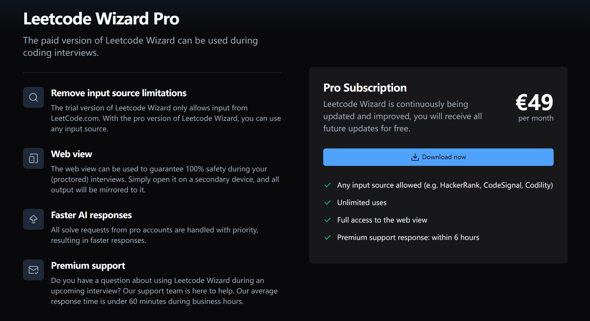Click the Web view feature heading
590x321 pixels.
pyautogui.click(x=72, y=154)
